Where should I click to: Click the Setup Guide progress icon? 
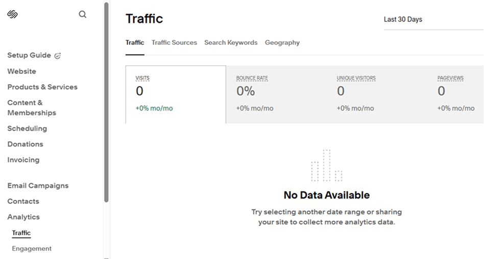coord(58,56)
